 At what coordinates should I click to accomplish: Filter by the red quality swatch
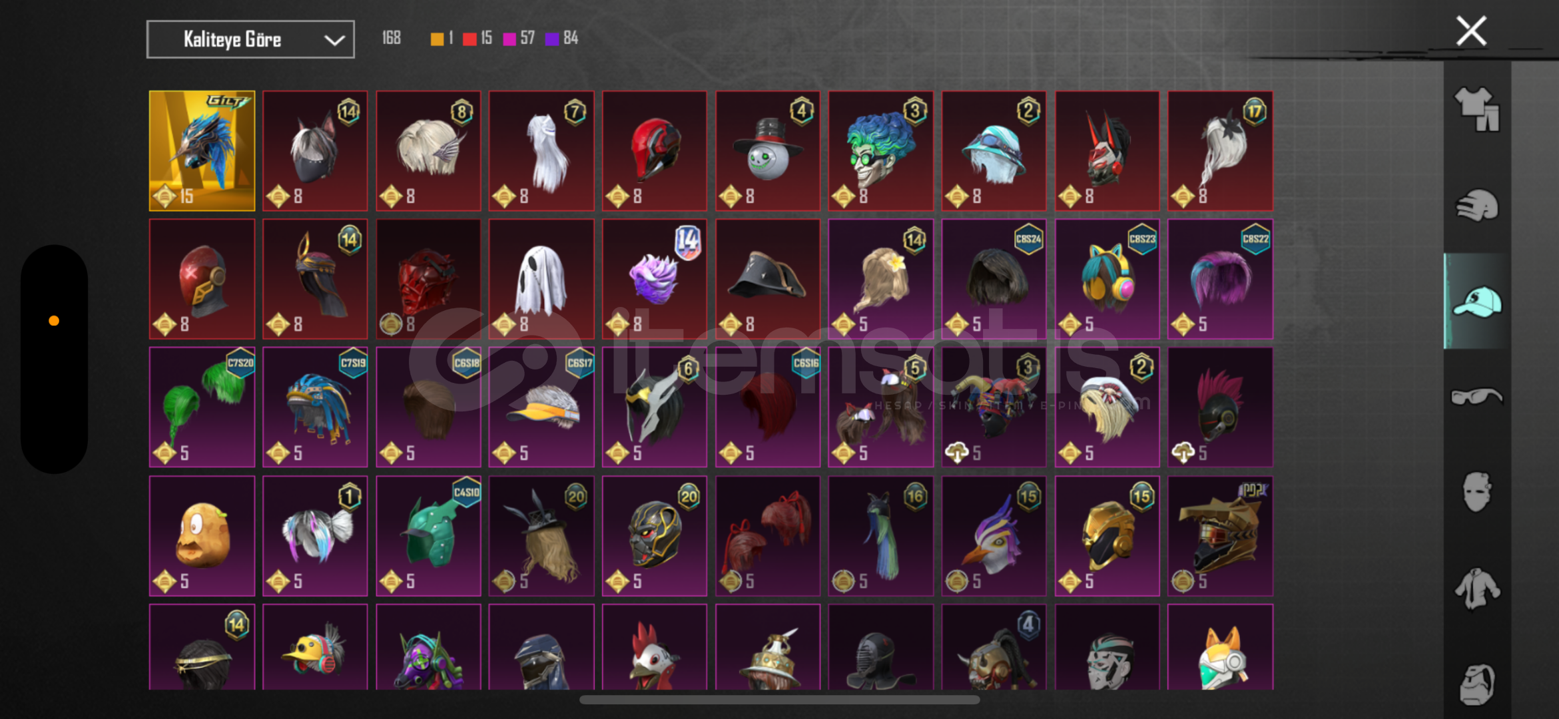(x=469, y=39)
